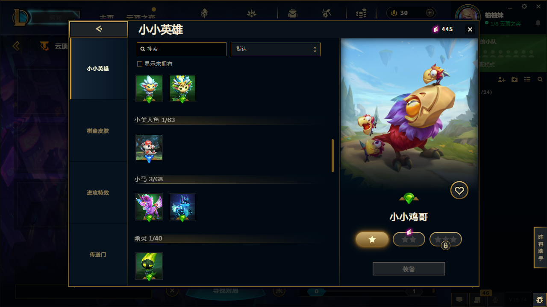This screenshot has height=307, width=547.
Task: Select the purple winged pony thumbnail
Action: pyautogui.click(x=149, y=207)
